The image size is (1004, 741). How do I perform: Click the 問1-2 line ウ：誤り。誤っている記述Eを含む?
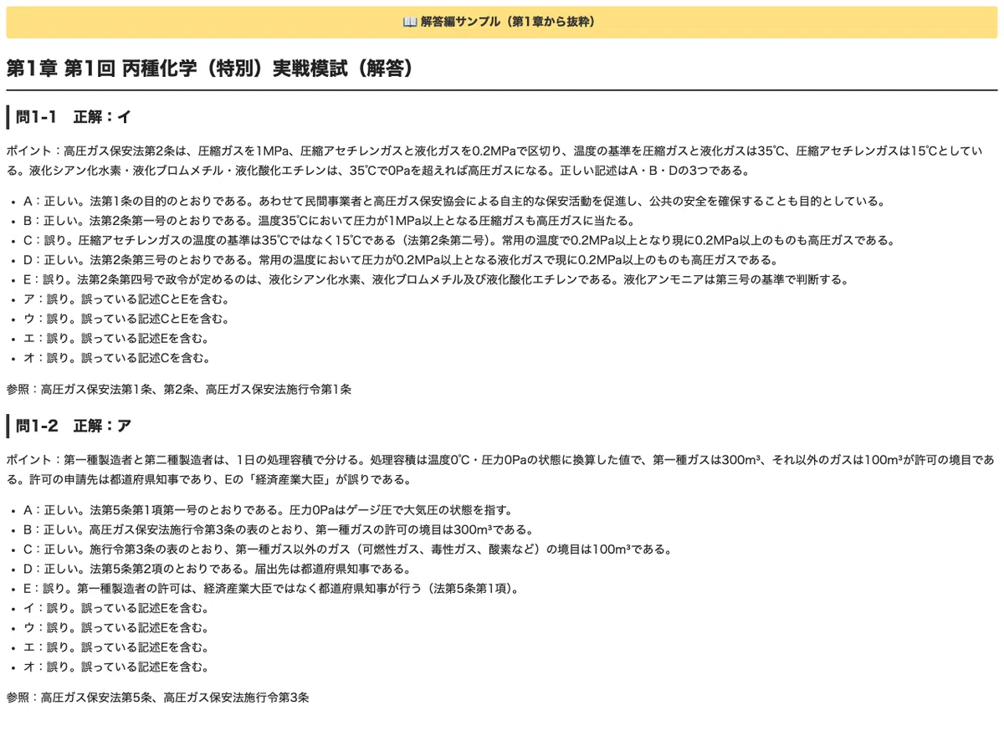click(116, 628)
